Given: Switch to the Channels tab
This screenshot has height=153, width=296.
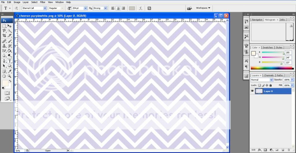Looking at the screenshot, I should [269, 75].
